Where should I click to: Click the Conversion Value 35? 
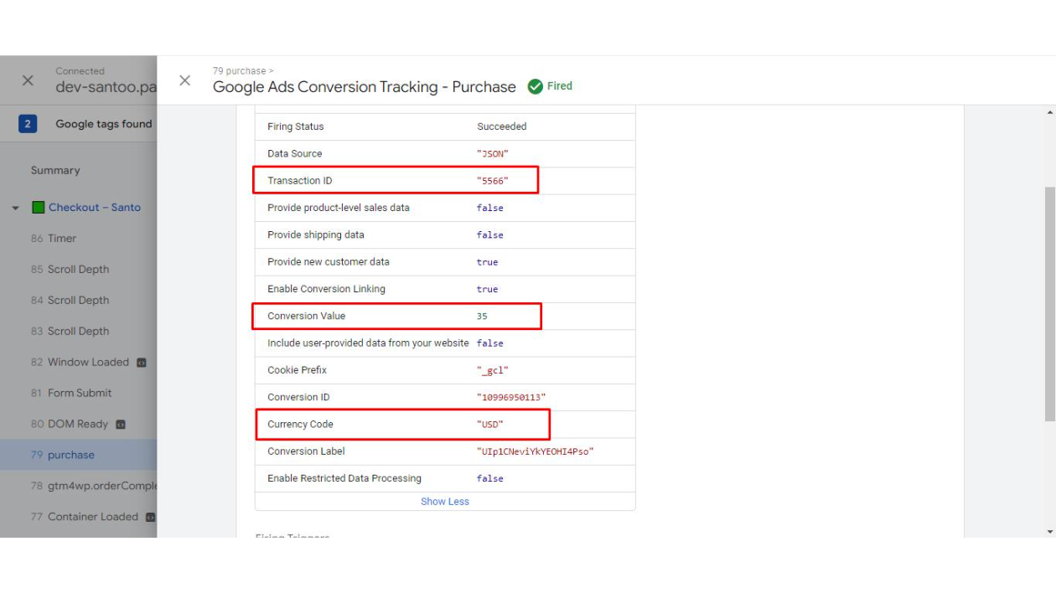[482, 317]
